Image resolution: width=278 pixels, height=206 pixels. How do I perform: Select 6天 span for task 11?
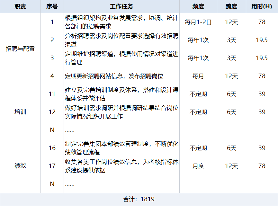(x=231, y=94)
